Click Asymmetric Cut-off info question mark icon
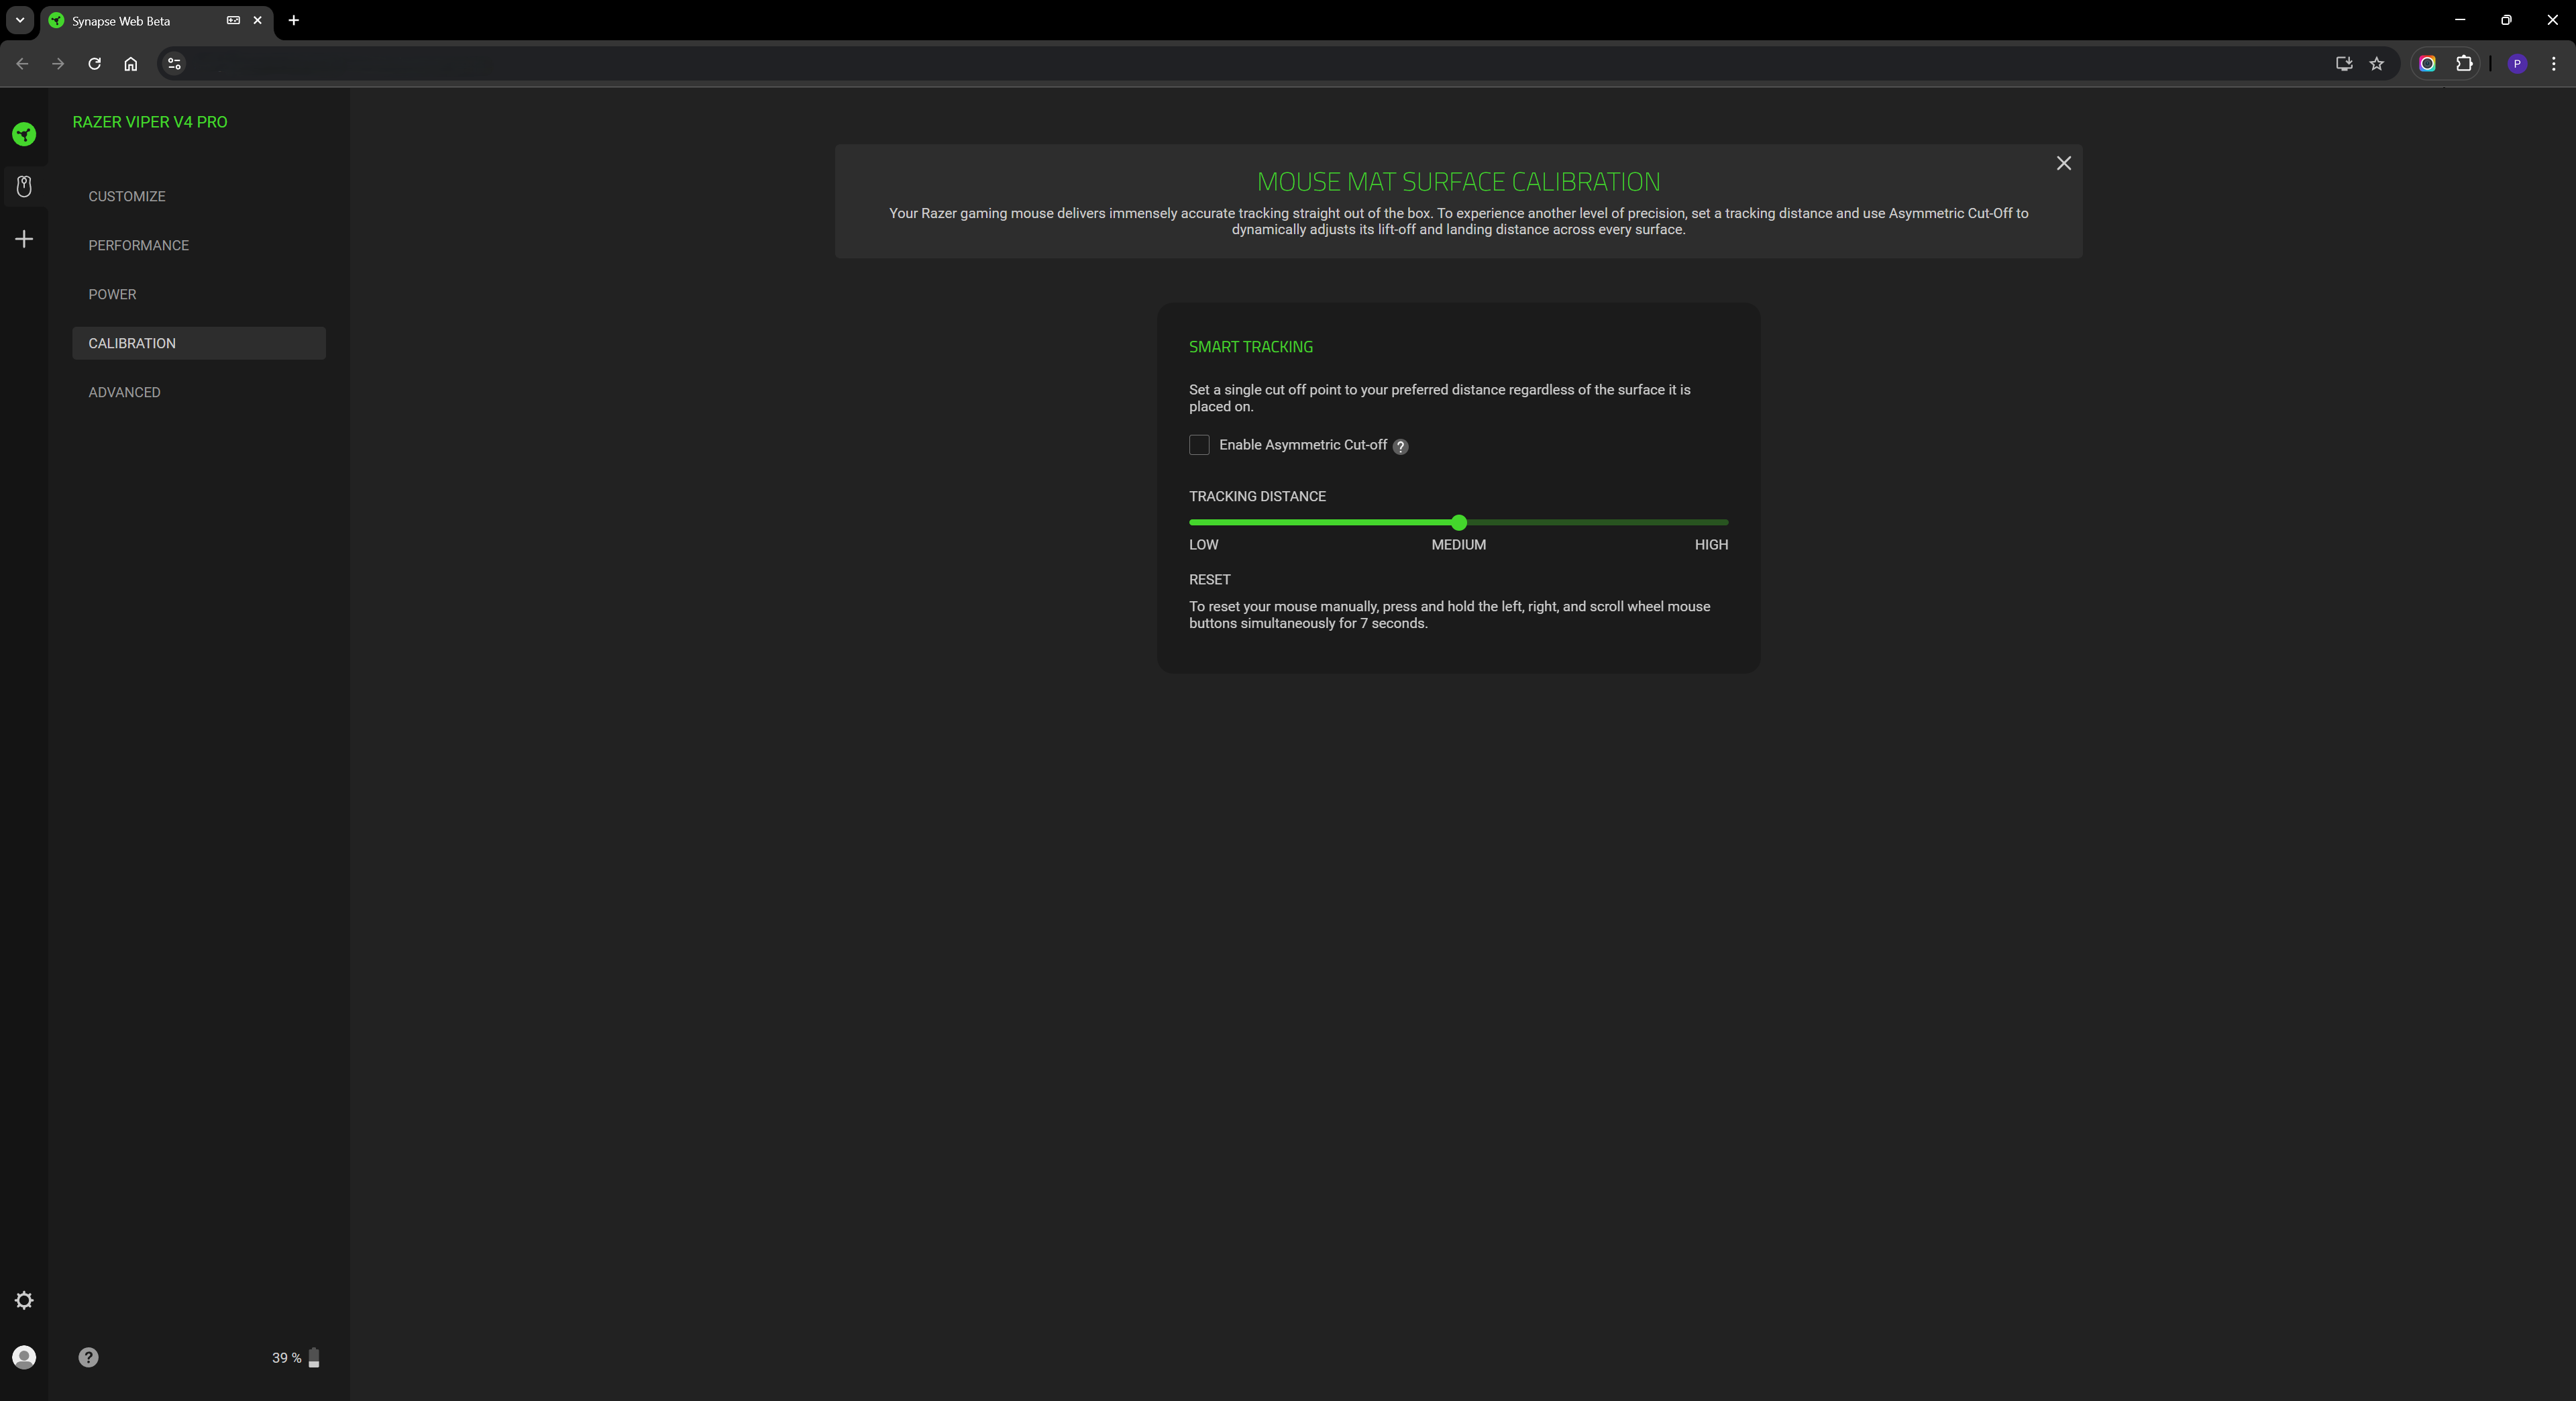 pos(1401,447)
